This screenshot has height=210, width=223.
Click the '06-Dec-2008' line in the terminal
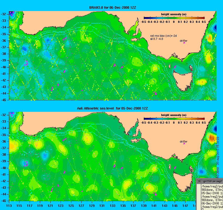click(212, 203)
